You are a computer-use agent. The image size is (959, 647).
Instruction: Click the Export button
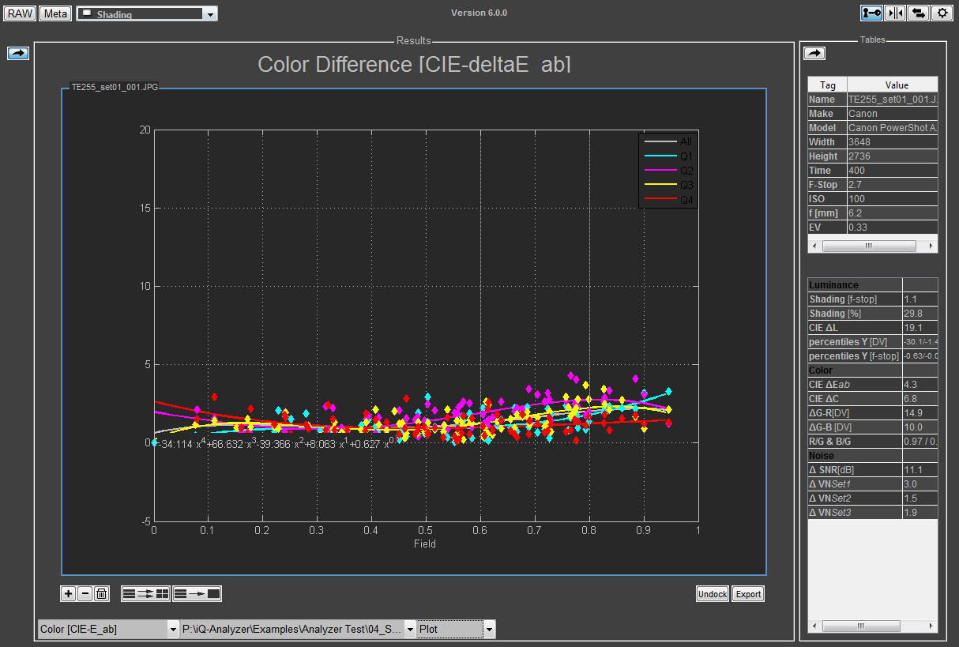747,594
